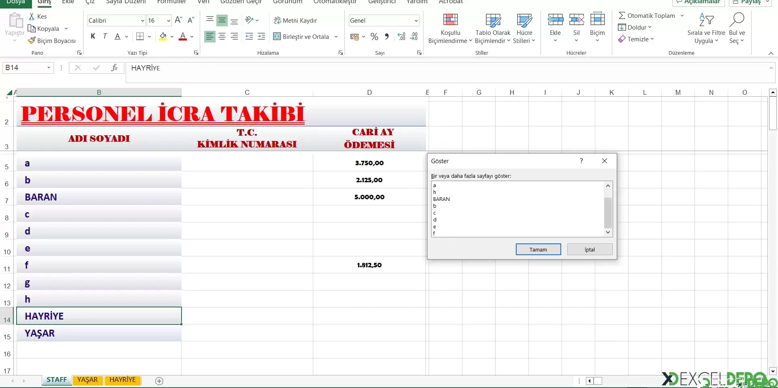Open the Genel number format dropdown
Screen dimensions: 778x388
pos(416,20)
